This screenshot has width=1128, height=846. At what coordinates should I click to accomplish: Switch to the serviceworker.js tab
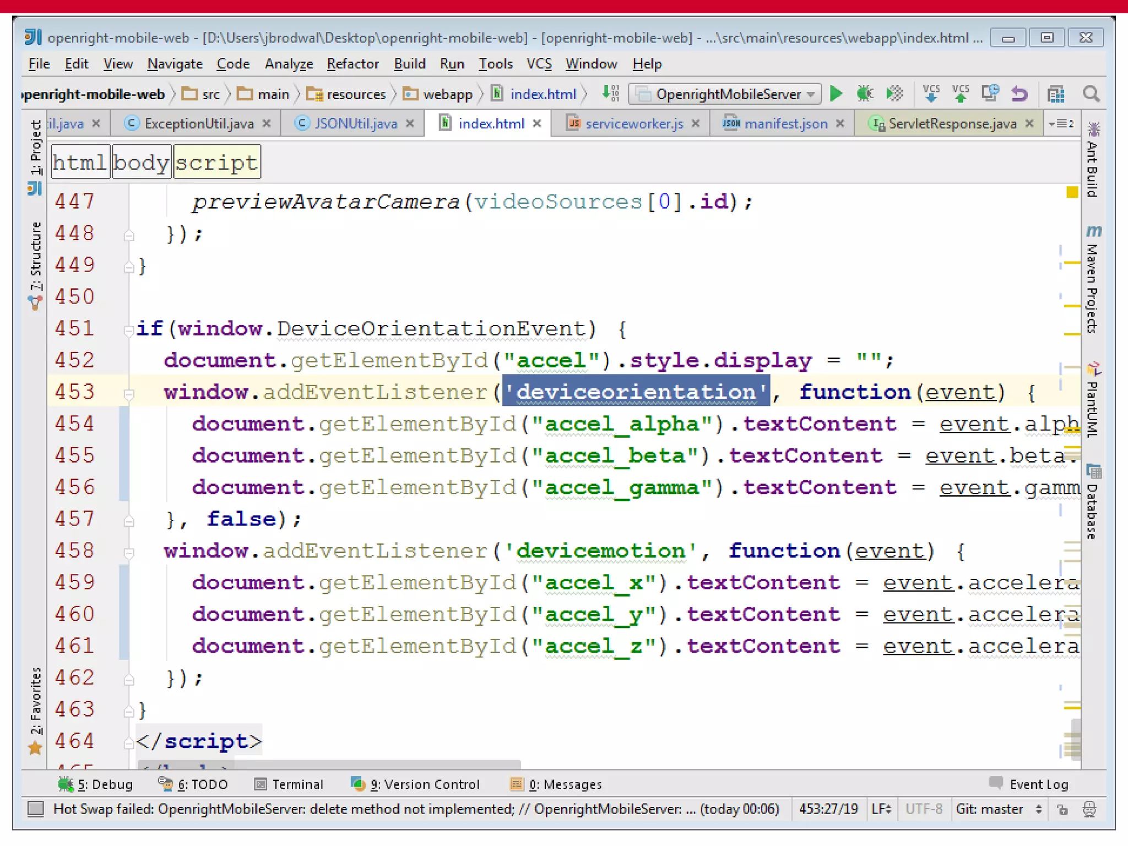pyautogui.click(x=633, y=124)
